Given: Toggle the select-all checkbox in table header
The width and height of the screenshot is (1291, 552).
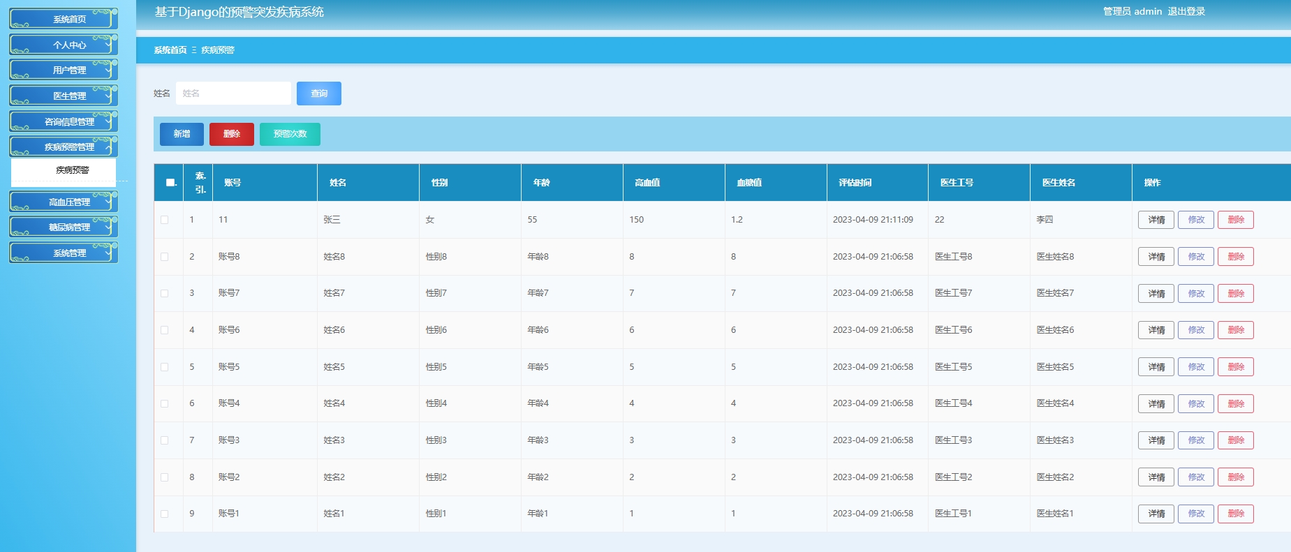Looking at the screenshot, I should coord(170,183).
